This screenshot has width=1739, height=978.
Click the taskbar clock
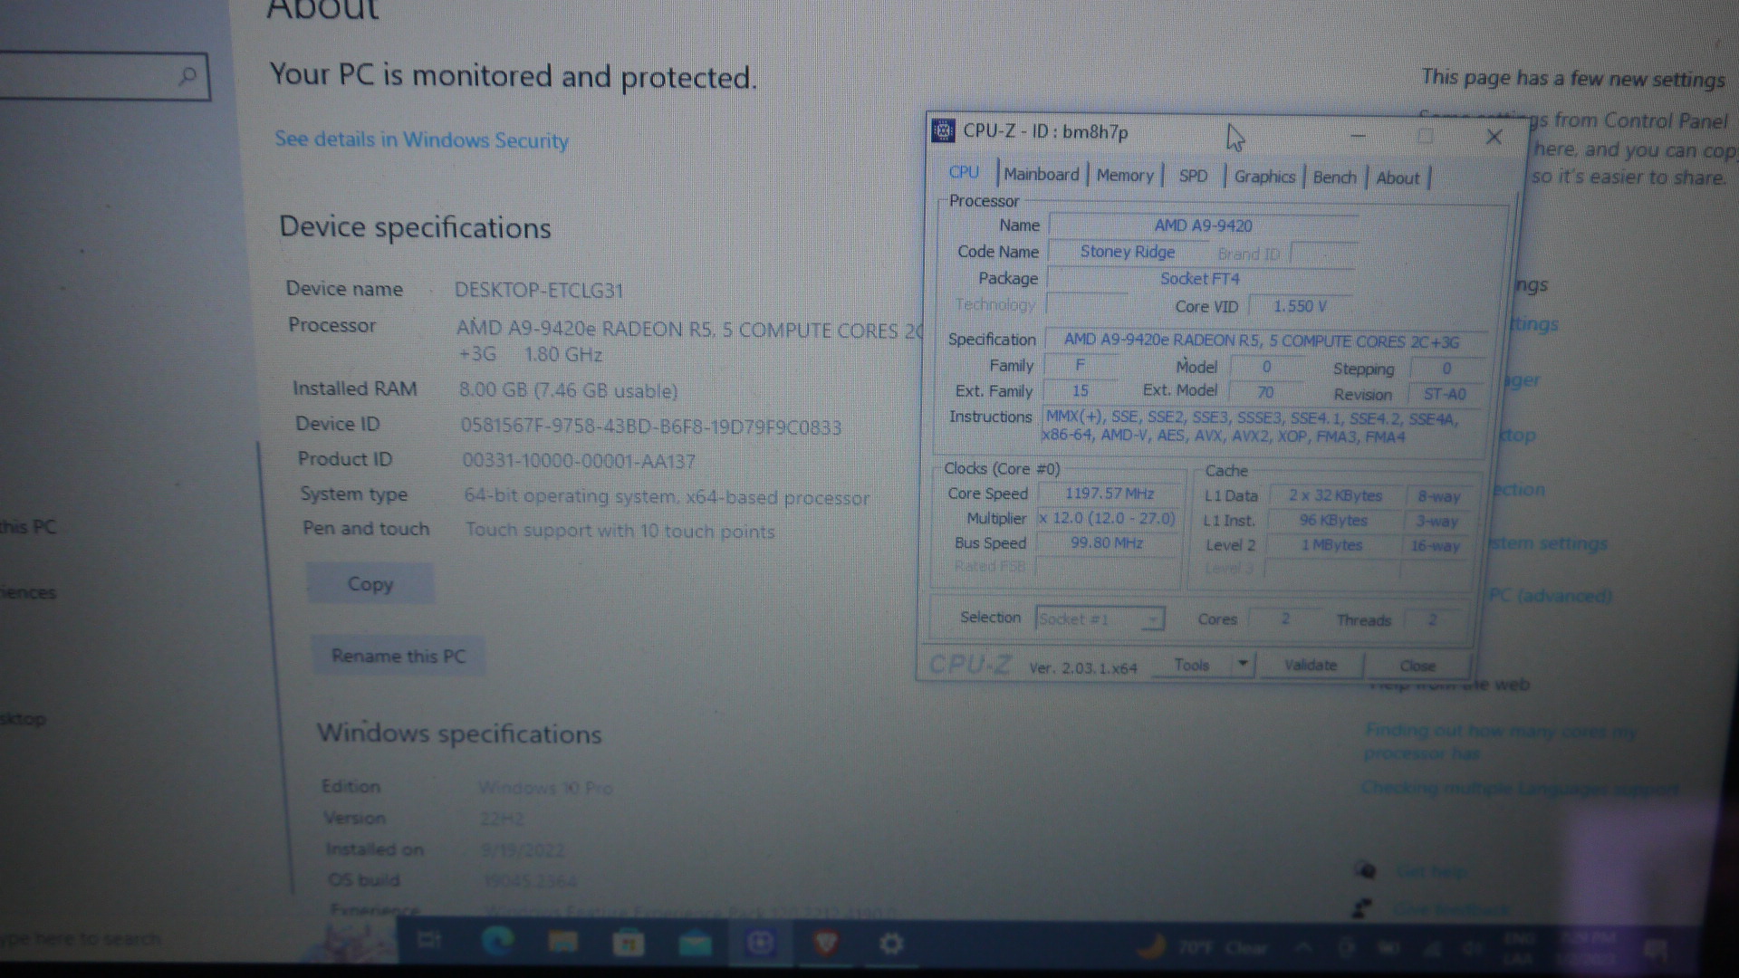1587,949
